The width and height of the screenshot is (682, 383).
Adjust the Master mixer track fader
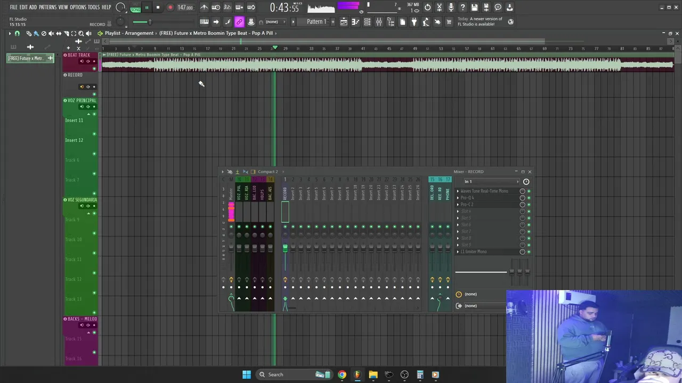(x=231, y=248)
